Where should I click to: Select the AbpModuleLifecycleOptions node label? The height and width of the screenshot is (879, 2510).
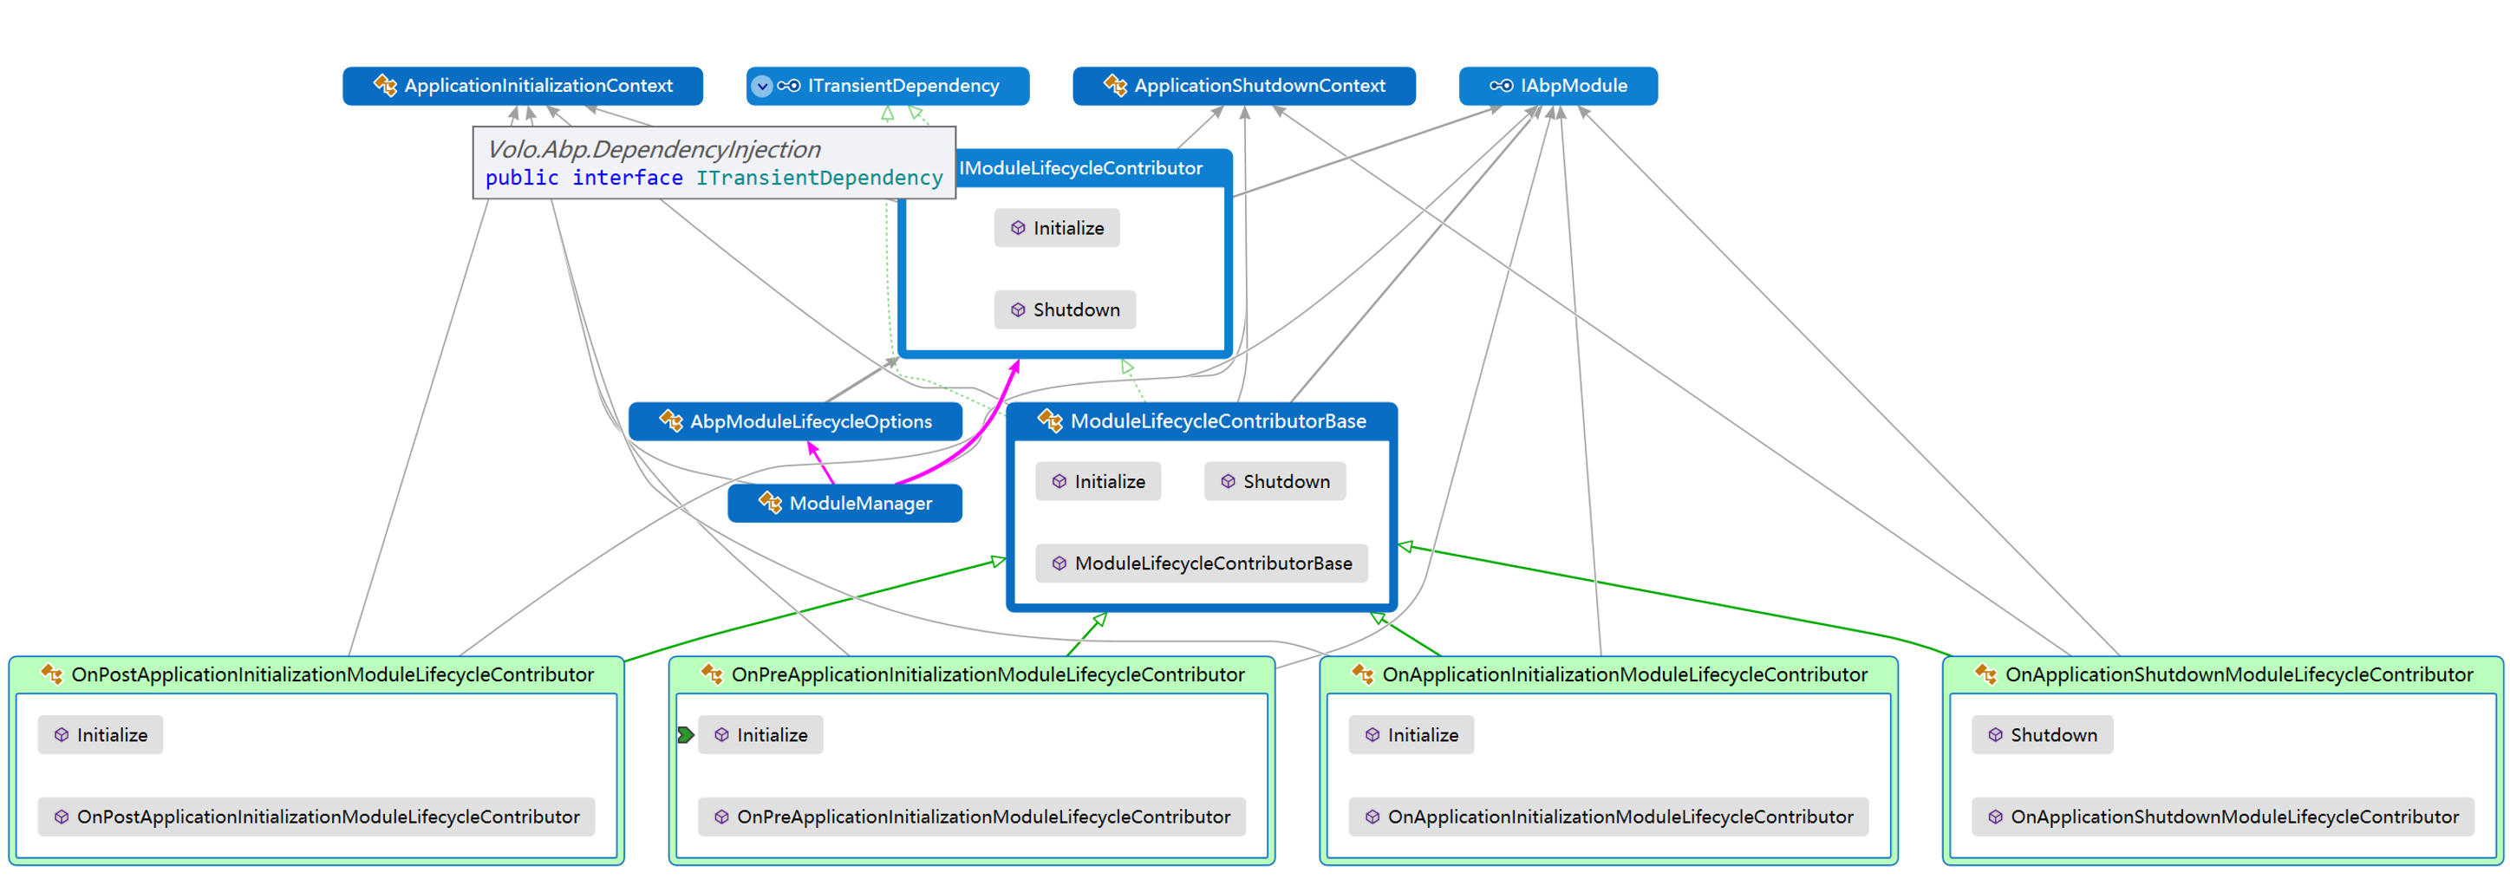coord(810,421)
